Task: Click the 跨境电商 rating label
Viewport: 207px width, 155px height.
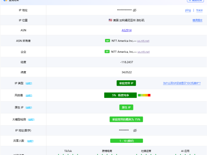Action: (x=107, y=151)
